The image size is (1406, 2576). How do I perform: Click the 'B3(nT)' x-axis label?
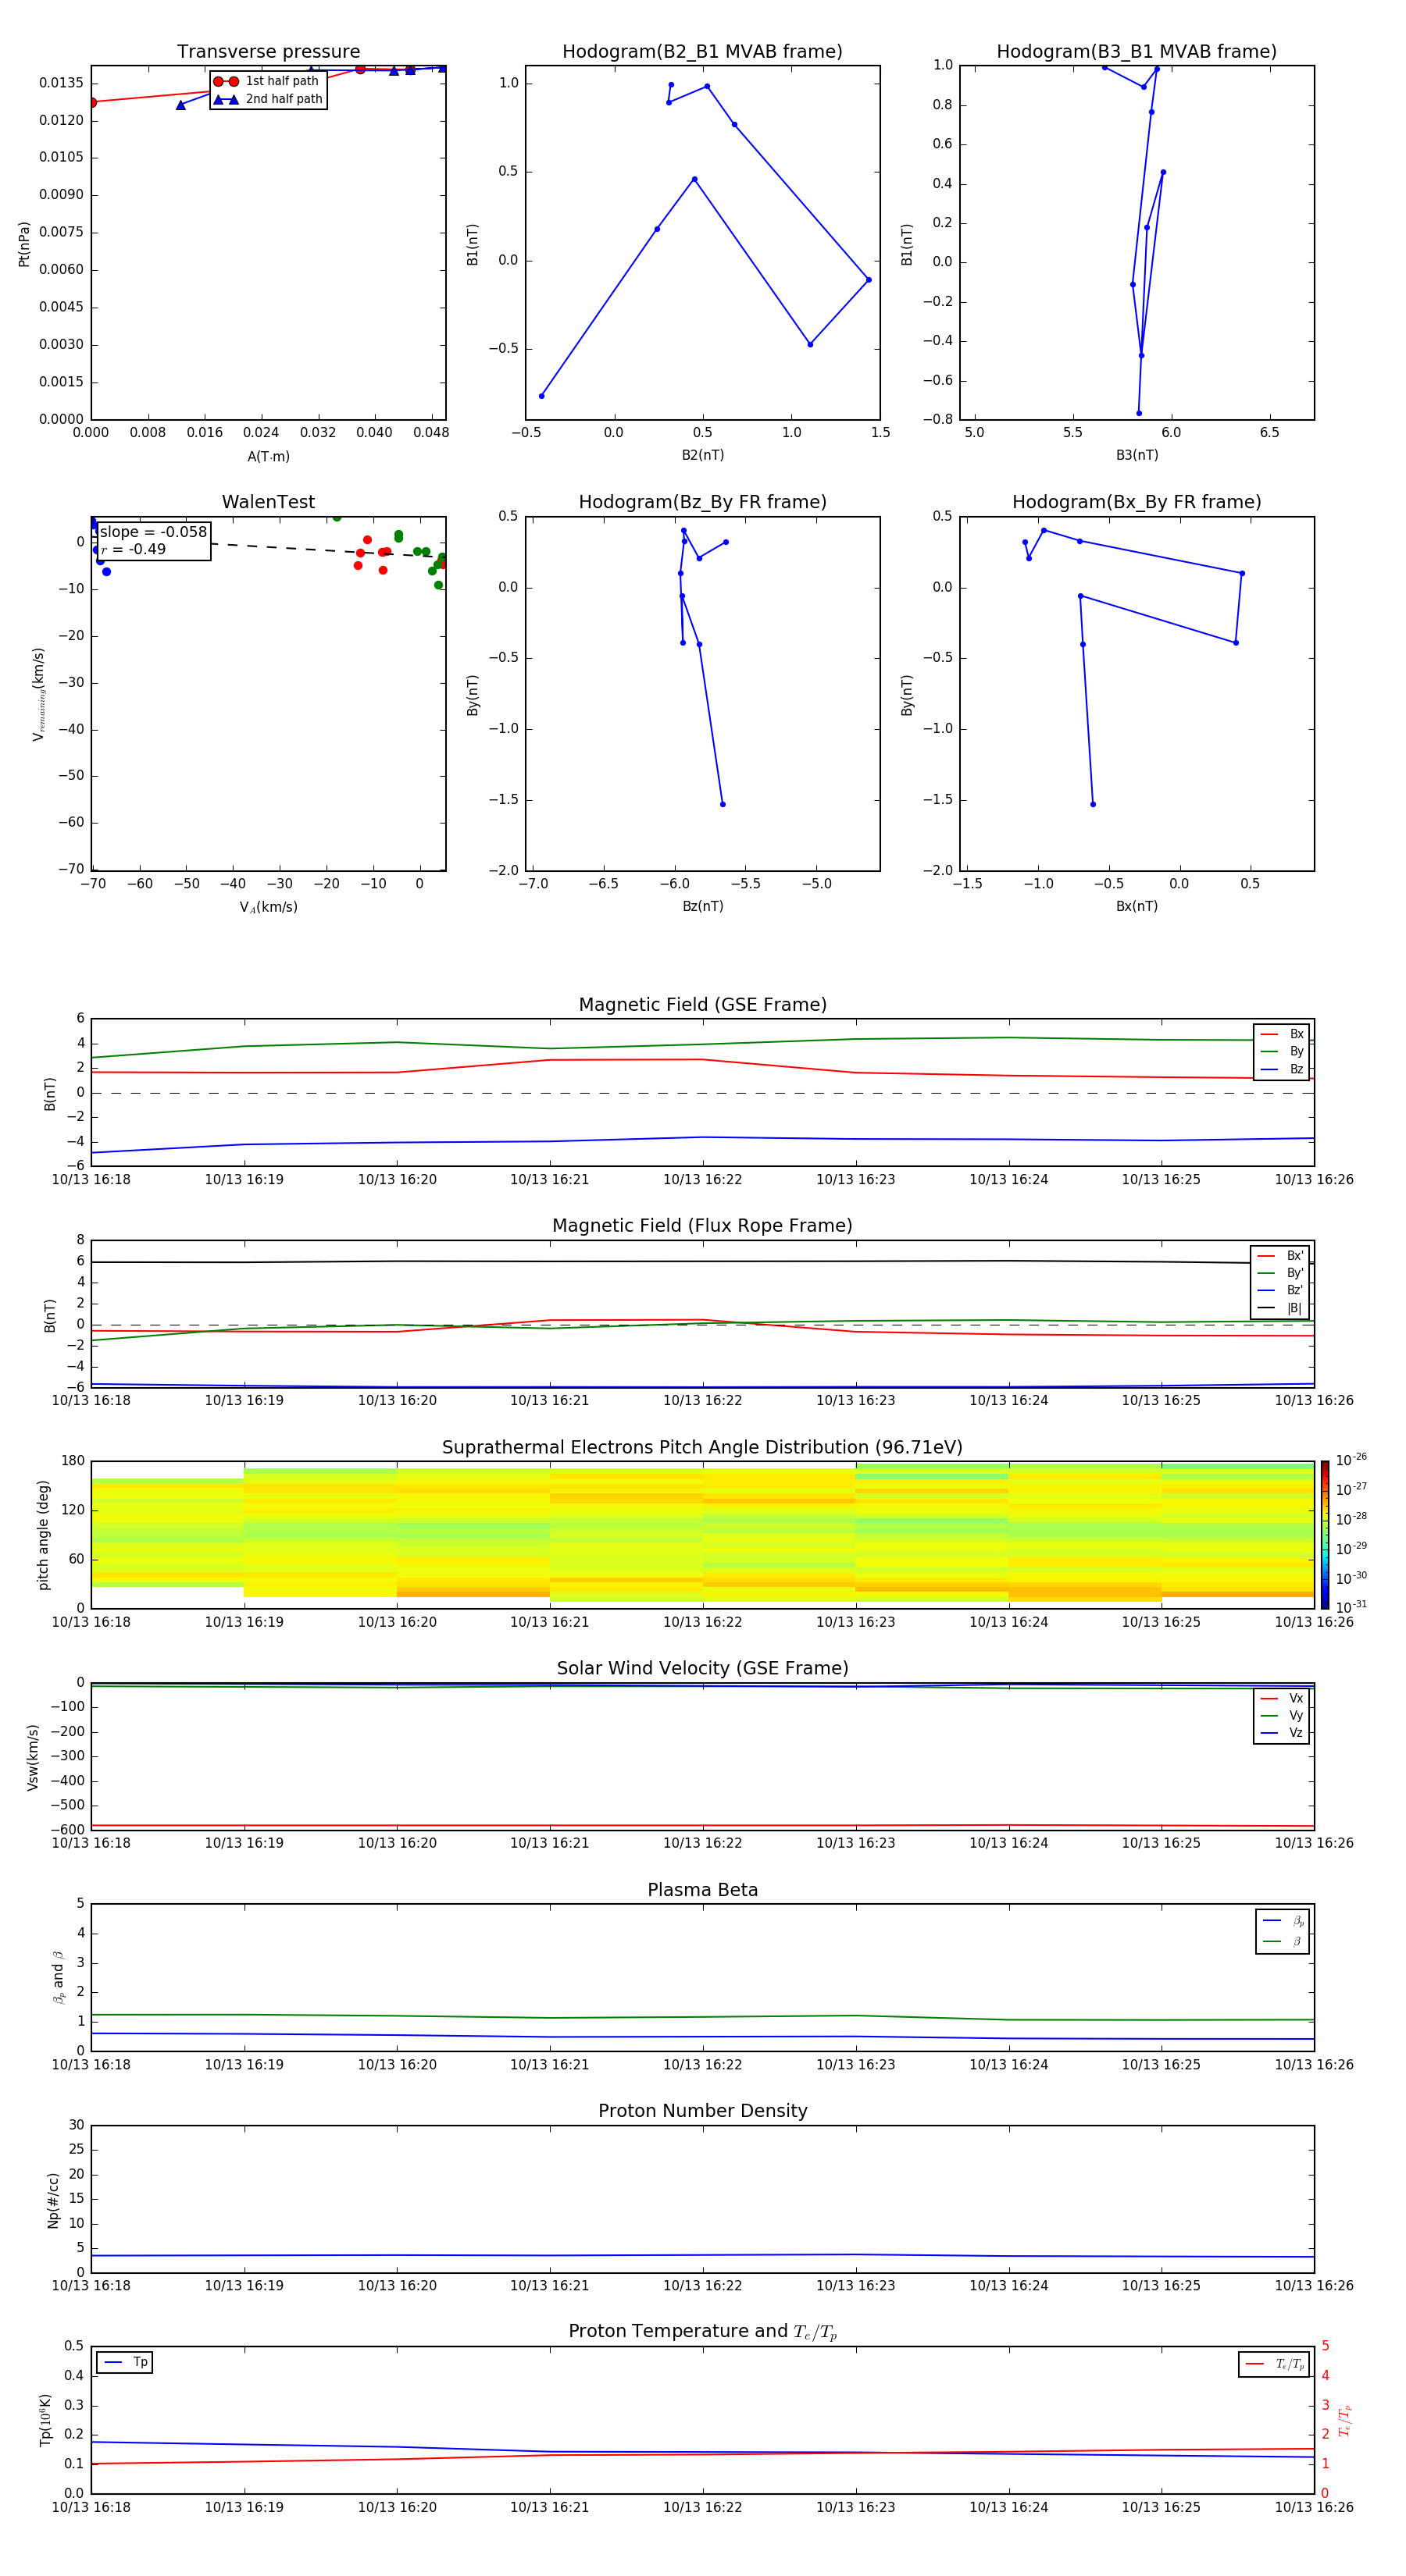[x=1137, y=455]
